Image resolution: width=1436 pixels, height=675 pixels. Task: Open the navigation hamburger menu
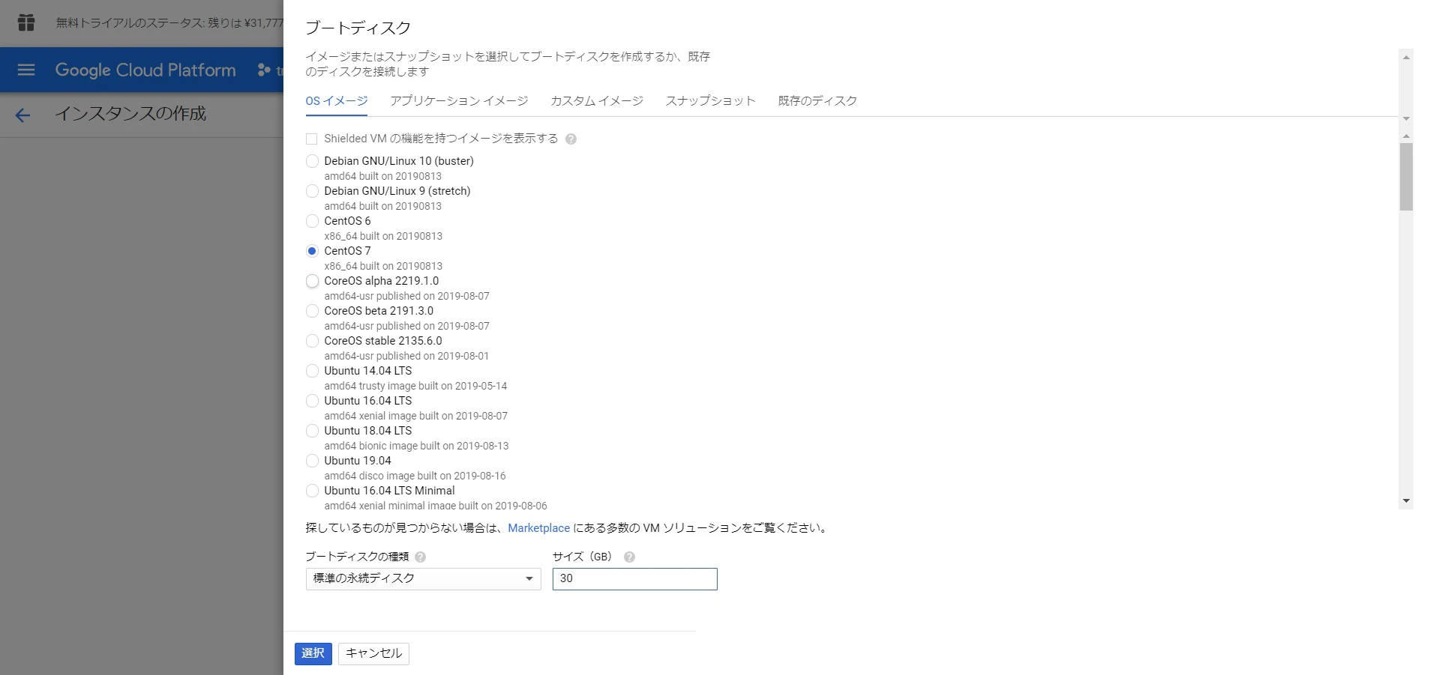point(25,69)
